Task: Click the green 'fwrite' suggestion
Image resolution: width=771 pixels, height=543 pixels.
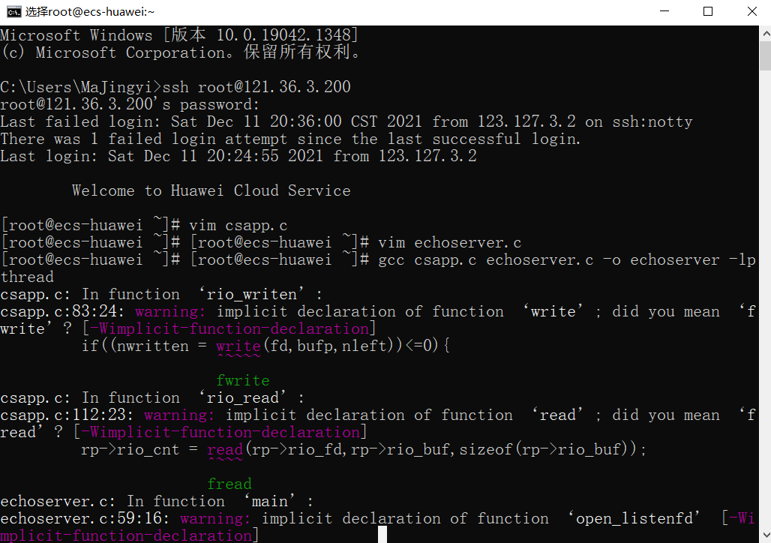Action: [243, 381]
